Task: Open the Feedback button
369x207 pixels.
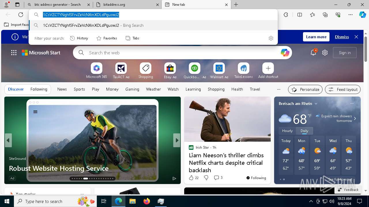Action: (x=348, y=190)
